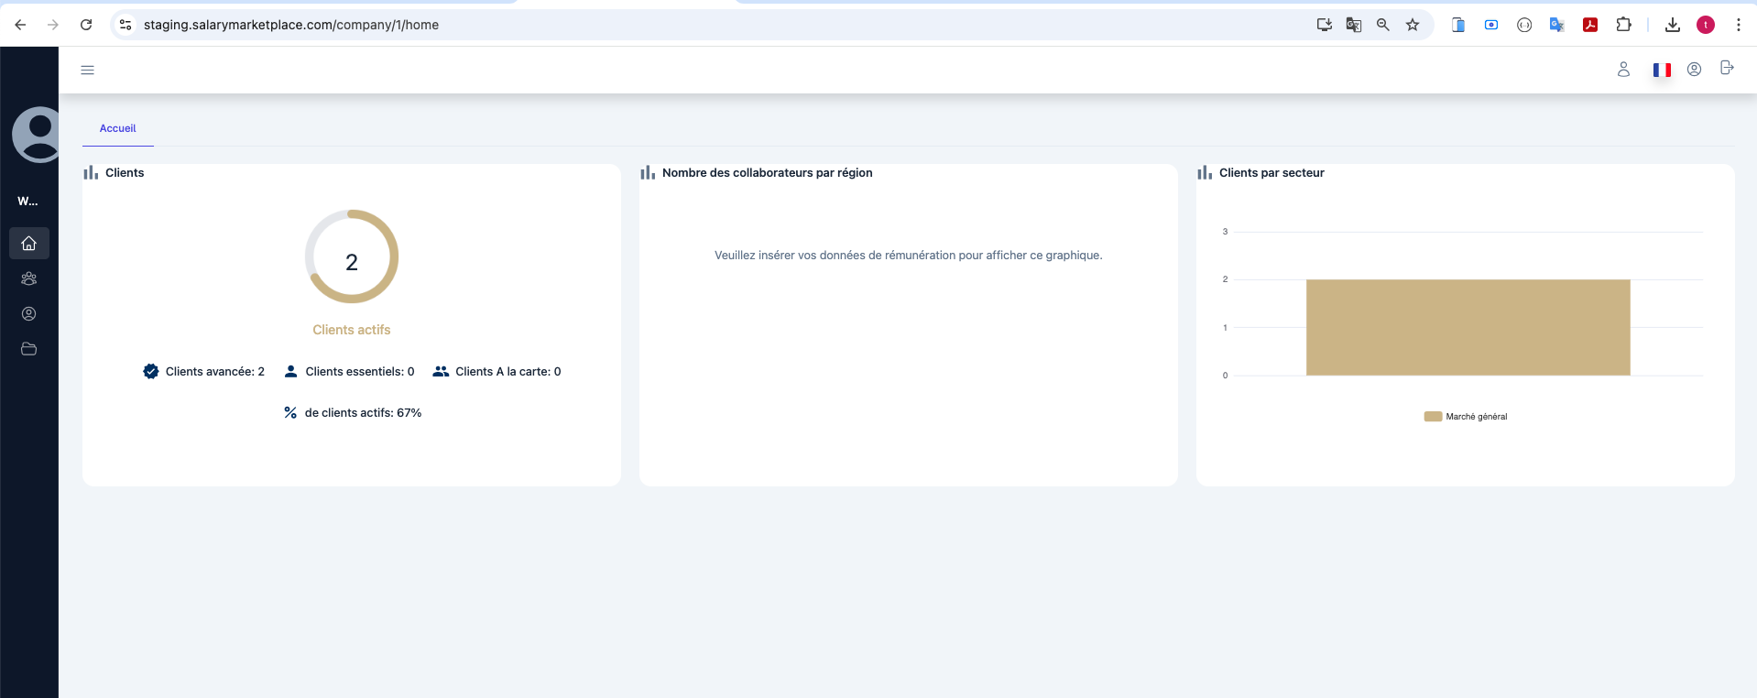
Task: Click the large sidebar avatar image
Action: [37, 135]
